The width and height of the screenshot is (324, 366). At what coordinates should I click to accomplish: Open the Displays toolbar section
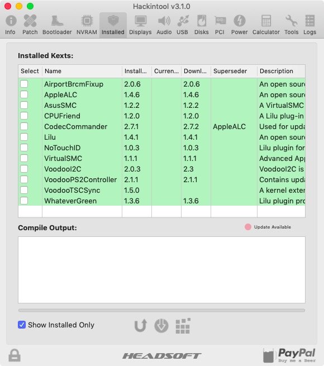click(140, 25)
